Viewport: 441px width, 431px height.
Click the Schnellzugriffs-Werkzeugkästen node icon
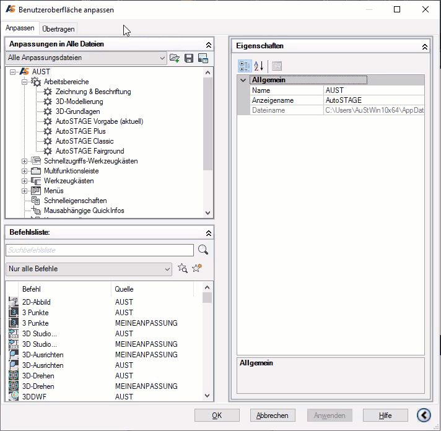tap(36, 161)
